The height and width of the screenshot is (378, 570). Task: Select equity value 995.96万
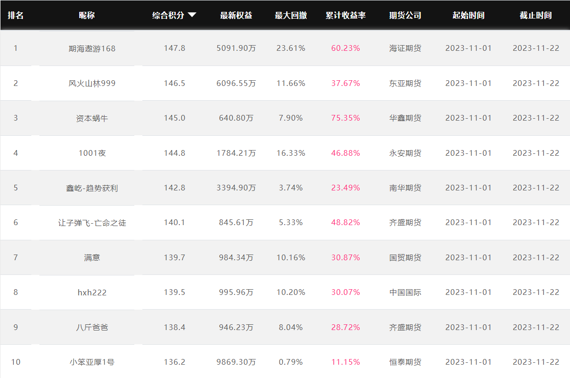coord(236,292)
